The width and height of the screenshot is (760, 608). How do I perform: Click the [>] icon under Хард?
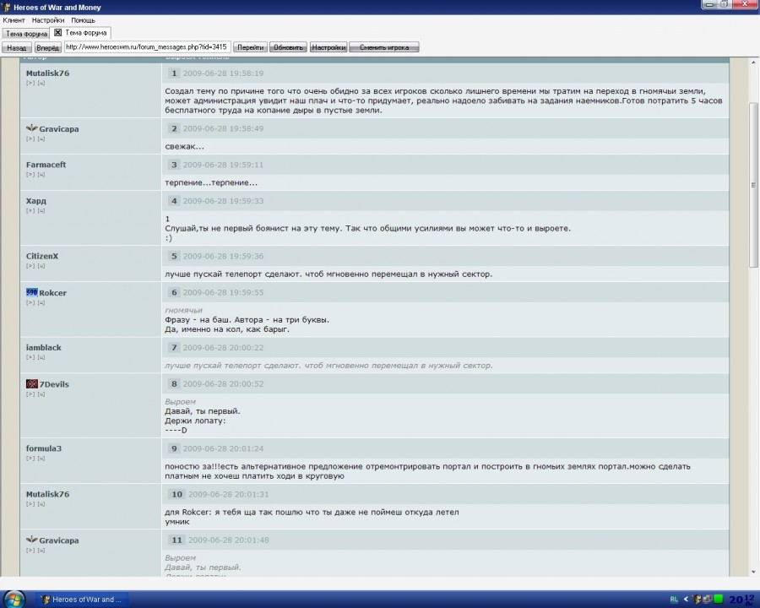(30, 210)
